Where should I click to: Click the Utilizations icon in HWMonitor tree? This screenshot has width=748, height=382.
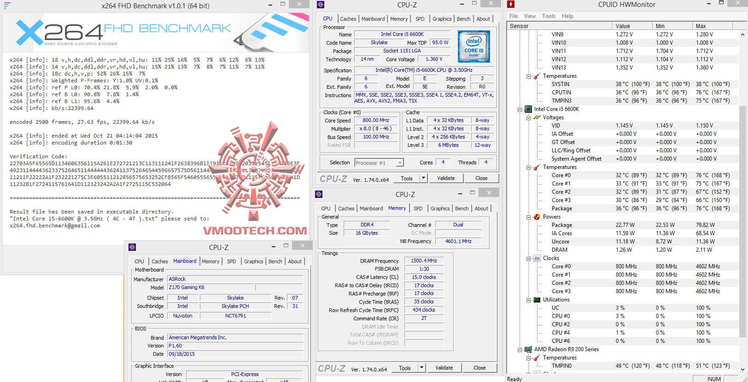537,300
